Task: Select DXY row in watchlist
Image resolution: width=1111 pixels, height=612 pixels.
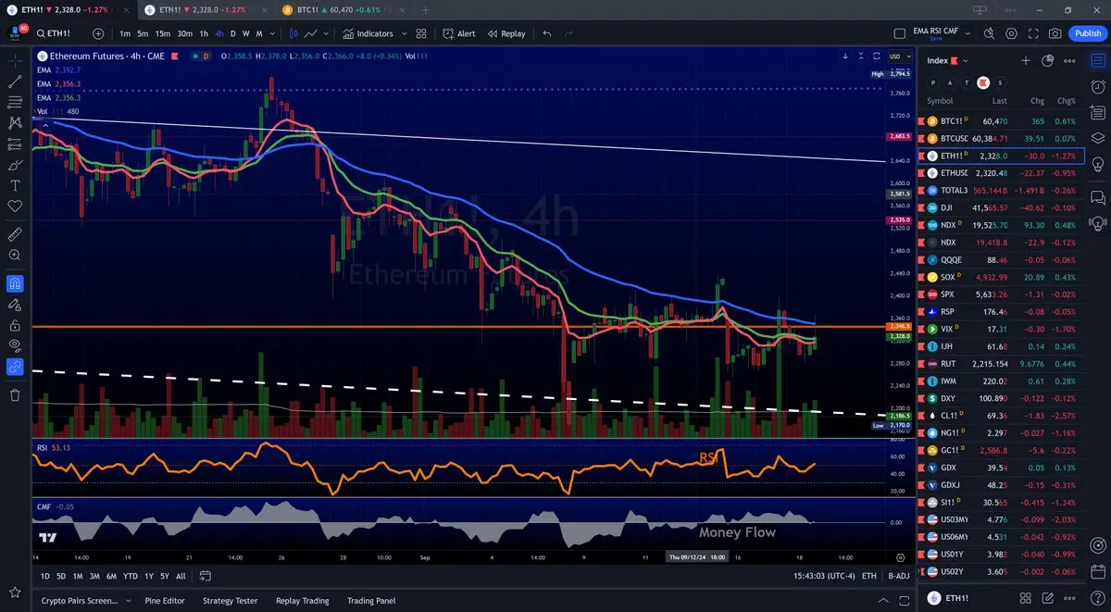Action: click(x=1000, y=398)
